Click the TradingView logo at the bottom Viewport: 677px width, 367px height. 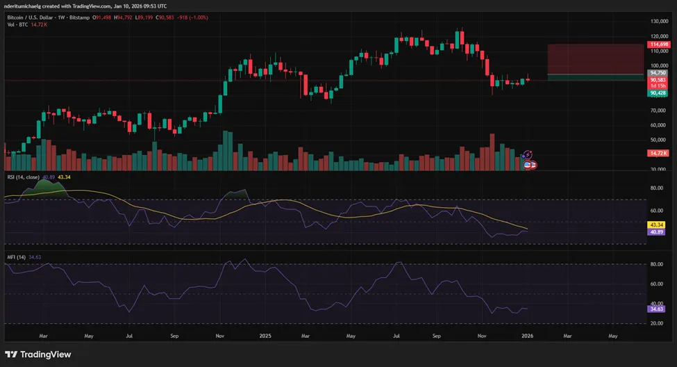click(38, 354)
